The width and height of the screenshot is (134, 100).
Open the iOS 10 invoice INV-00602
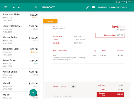tap(20, 96)
